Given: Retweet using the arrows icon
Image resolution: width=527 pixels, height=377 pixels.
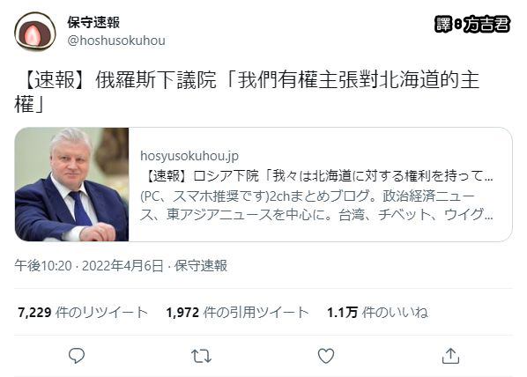Looking at the screenshot, I should 201,356.
